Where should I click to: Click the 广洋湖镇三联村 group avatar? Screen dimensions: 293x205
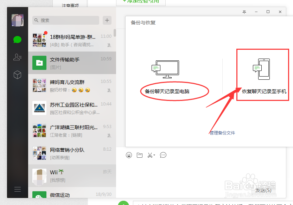click(x=39, y=131)
